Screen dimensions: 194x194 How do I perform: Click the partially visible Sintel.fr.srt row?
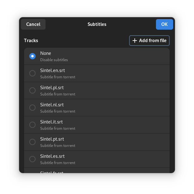(97, 171)
